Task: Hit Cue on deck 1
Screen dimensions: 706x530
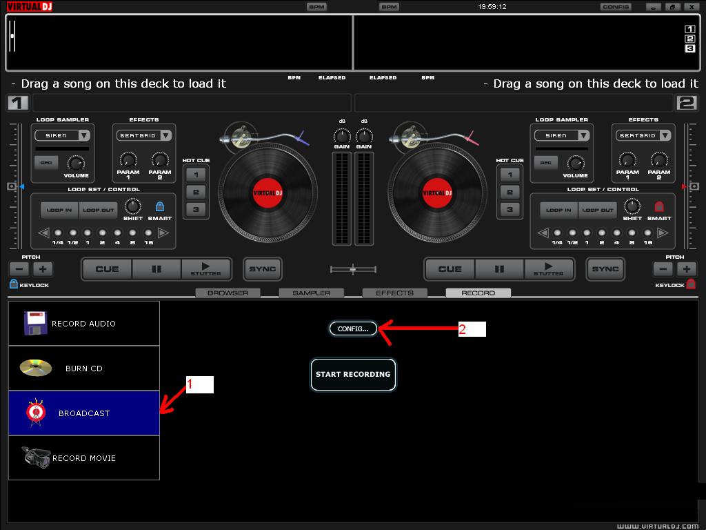Action: coord(107,269)
